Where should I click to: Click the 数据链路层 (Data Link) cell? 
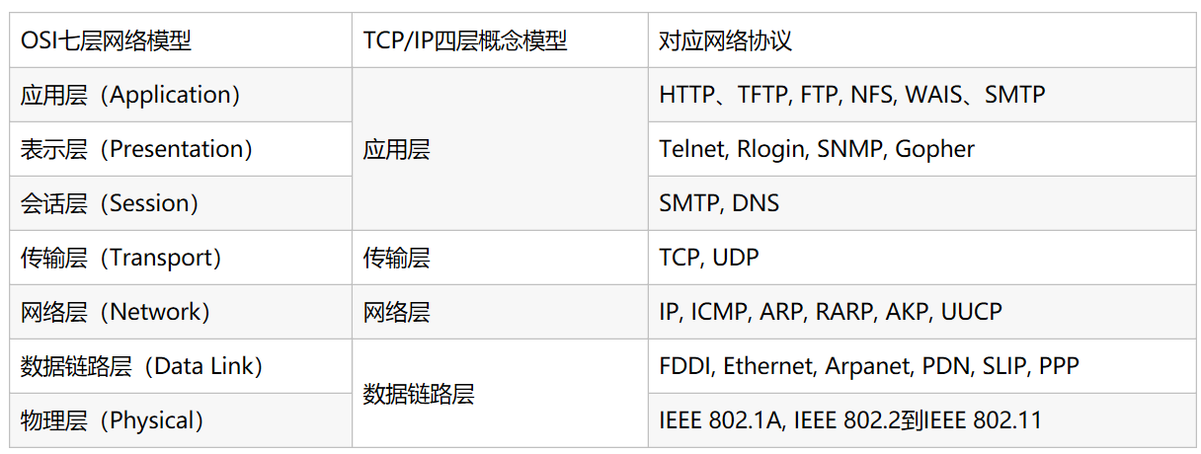coord(181,366)
